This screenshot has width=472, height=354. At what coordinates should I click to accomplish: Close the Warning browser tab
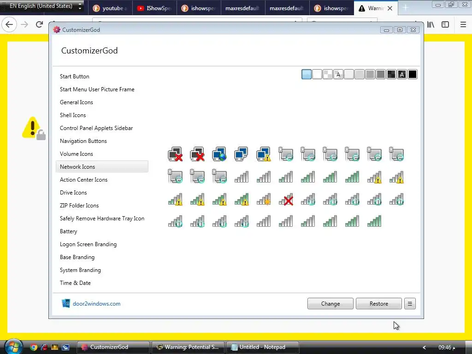pos(390,8)
